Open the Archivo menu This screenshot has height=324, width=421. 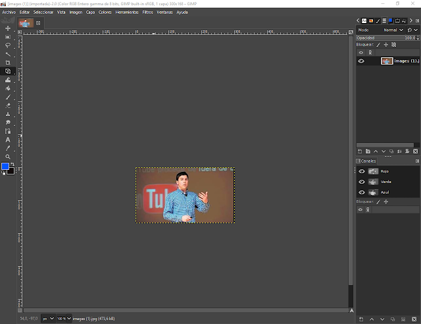pos(9,12)
